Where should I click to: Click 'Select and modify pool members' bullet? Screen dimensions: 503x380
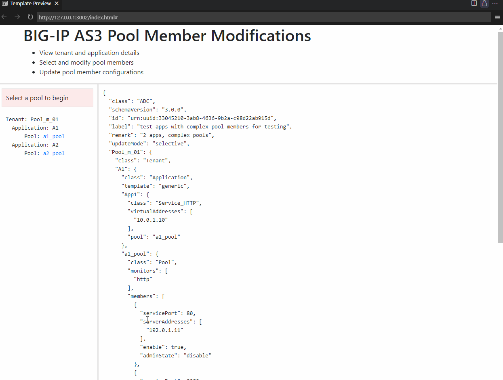point(86,63)
